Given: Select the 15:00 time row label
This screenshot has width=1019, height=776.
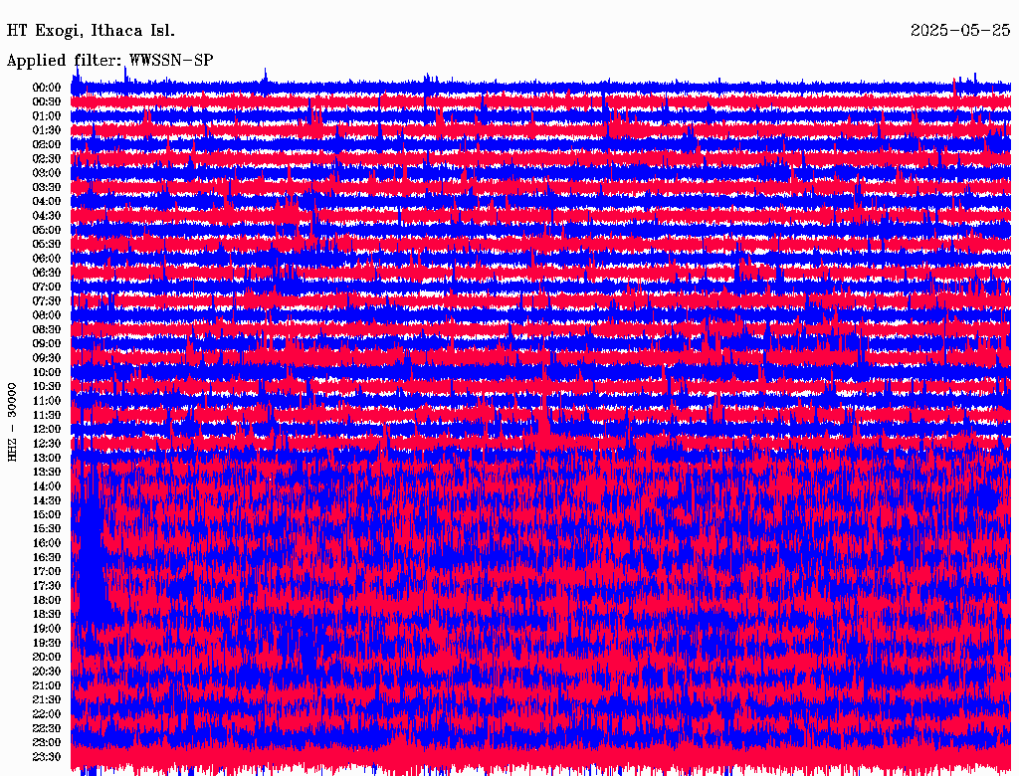Looking at the screenshot, I should [x=47, y=514].
